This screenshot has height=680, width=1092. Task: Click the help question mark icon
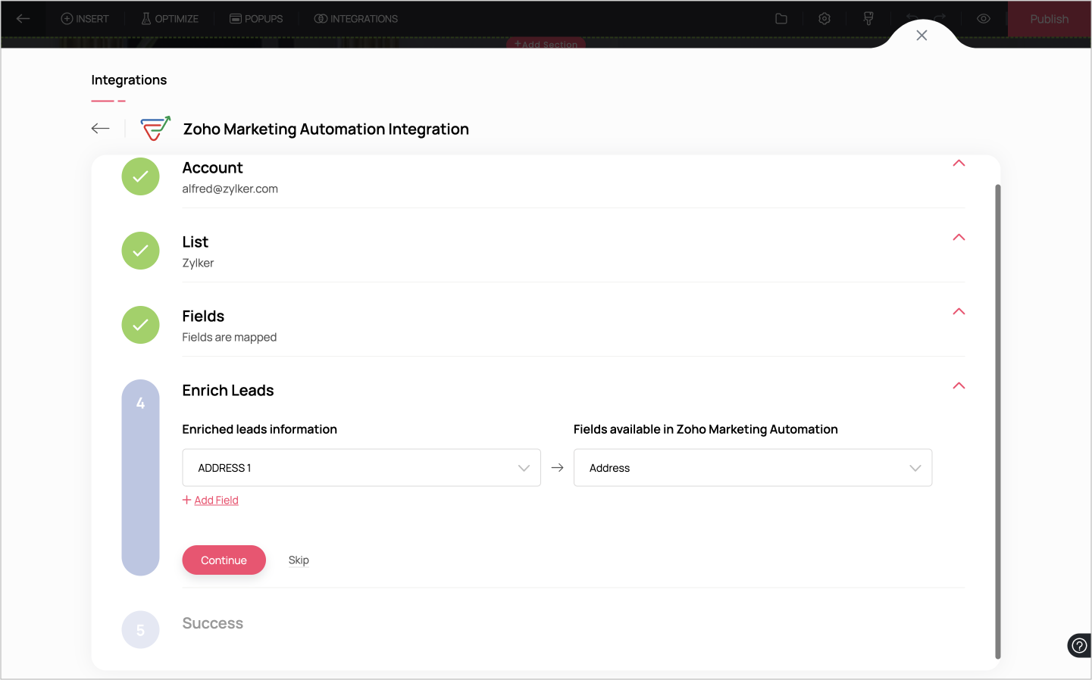click(x=1079, y=646)
